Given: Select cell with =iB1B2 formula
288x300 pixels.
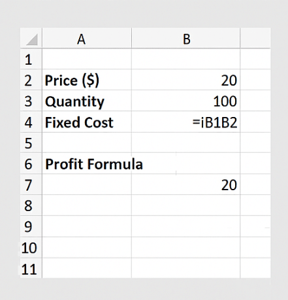Looking at the screenshot, I should pyautogui.click(x=185, y=122).
